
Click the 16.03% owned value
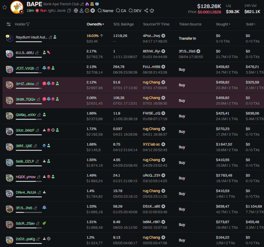(x=93, y=36)
